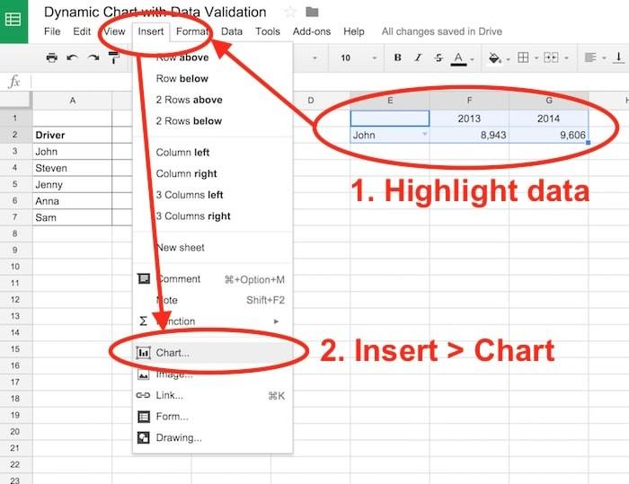Expand the Merge cells dropdown arrow

click(x=566, y=58)
